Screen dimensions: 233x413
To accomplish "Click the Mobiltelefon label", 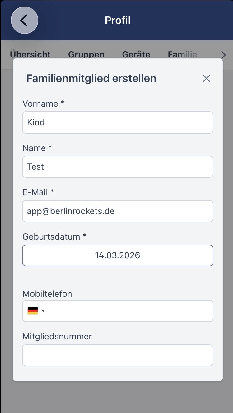I will click(47, 294).
